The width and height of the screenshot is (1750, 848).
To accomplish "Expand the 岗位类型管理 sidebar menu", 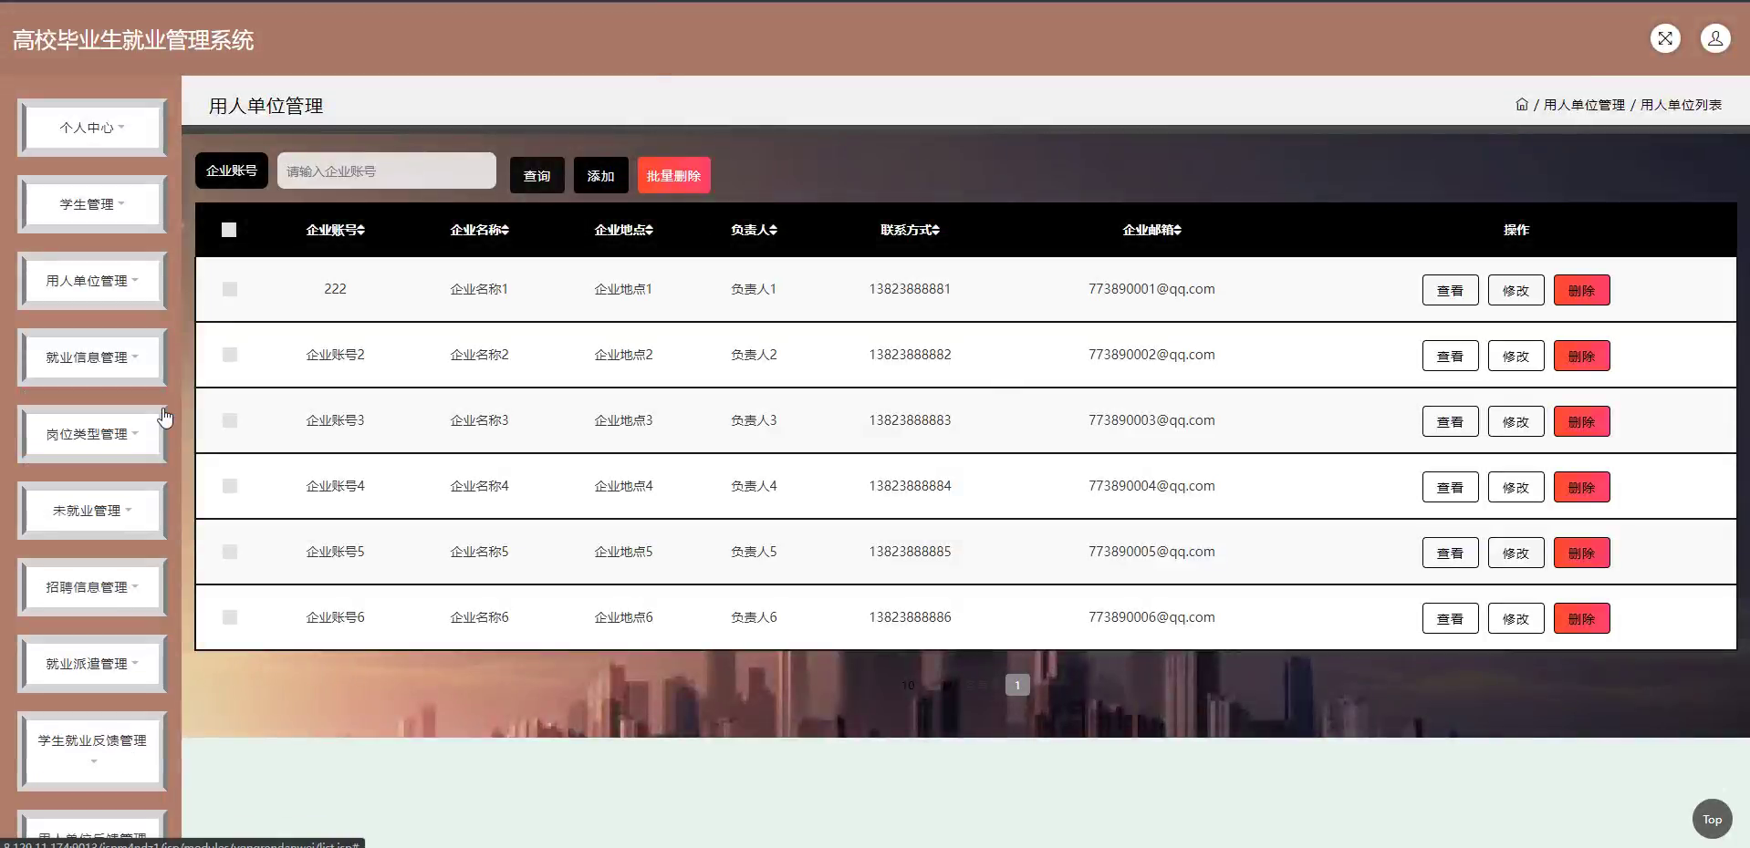I will [x=92, y=434].
